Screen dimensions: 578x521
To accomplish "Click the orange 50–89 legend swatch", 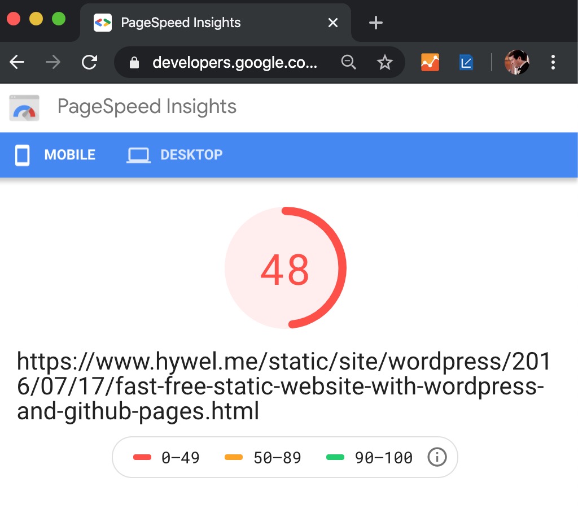I will tap(234, 457).
